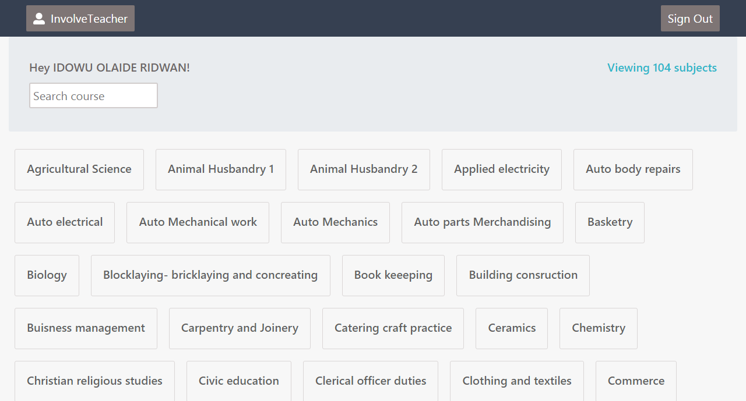Choose the Chemistry subject
Image resolution: width=746 pixels, height=401 pixels.
point(599,328)
